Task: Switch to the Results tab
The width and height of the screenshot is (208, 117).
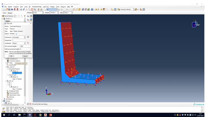Action: 10,13
